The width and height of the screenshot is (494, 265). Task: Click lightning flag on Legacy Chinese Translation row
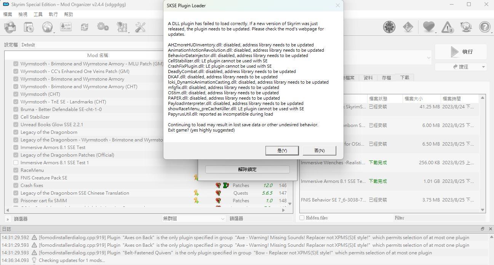pos(196,193)
